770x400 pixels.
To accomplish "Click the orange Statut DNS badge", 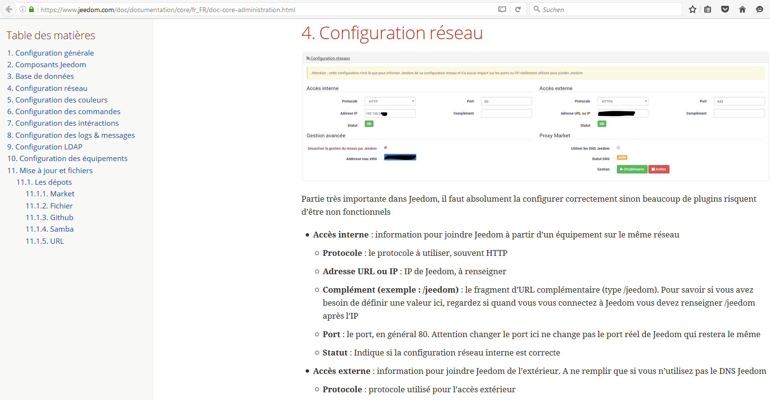I will (x=622, y=157).
